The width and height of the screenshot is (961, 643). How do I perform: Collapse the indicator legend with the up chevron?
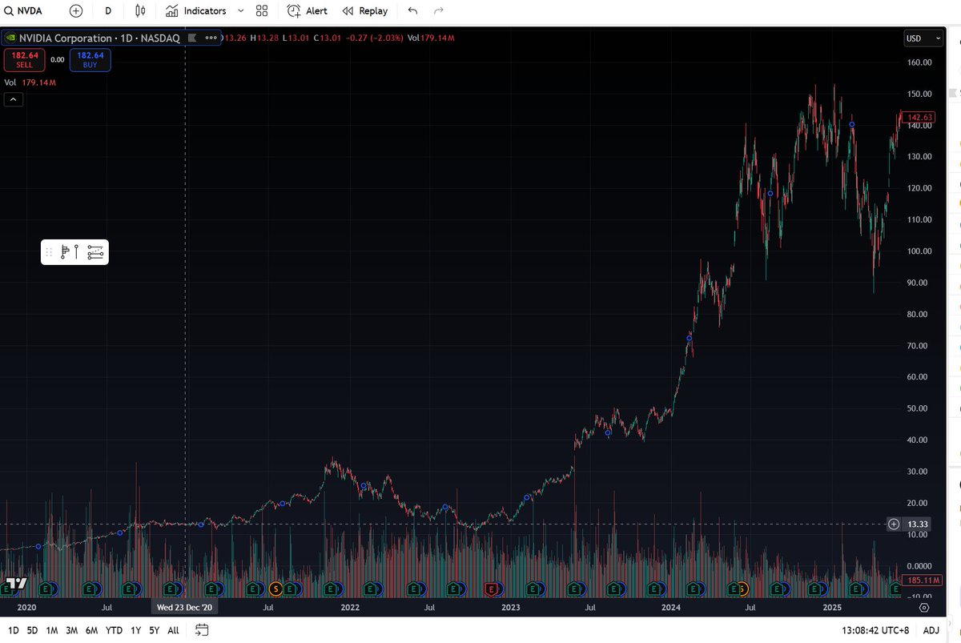pos(13,99)
